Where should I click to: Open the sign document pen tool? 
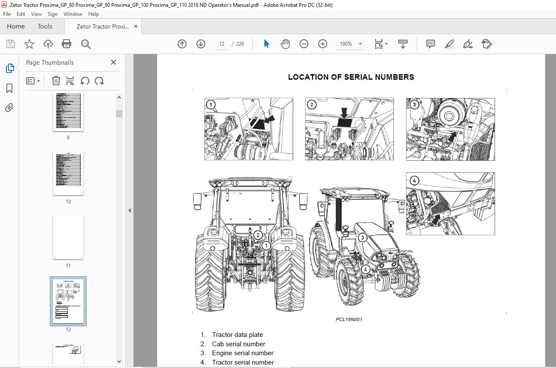[468, 44]
